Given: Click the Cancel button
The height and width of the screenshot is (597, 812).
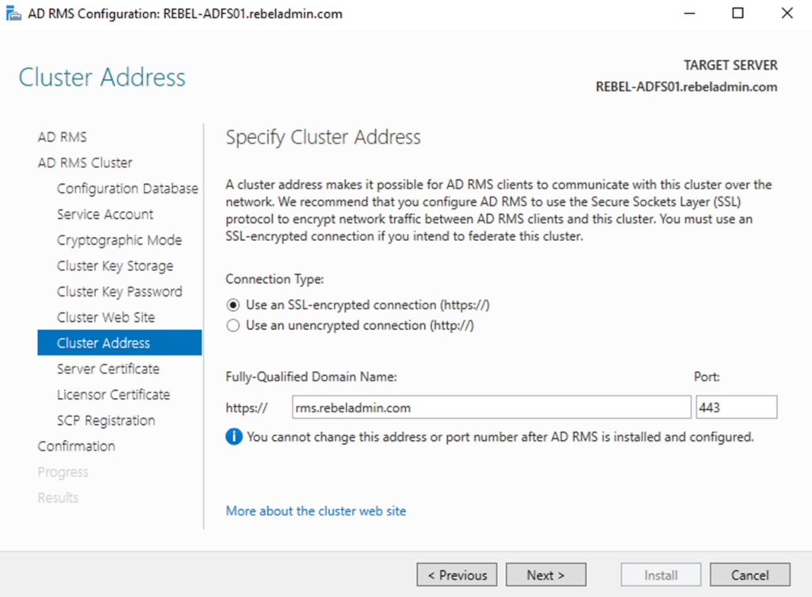Looking at the screenshot, I should click(x=749, y=574).
